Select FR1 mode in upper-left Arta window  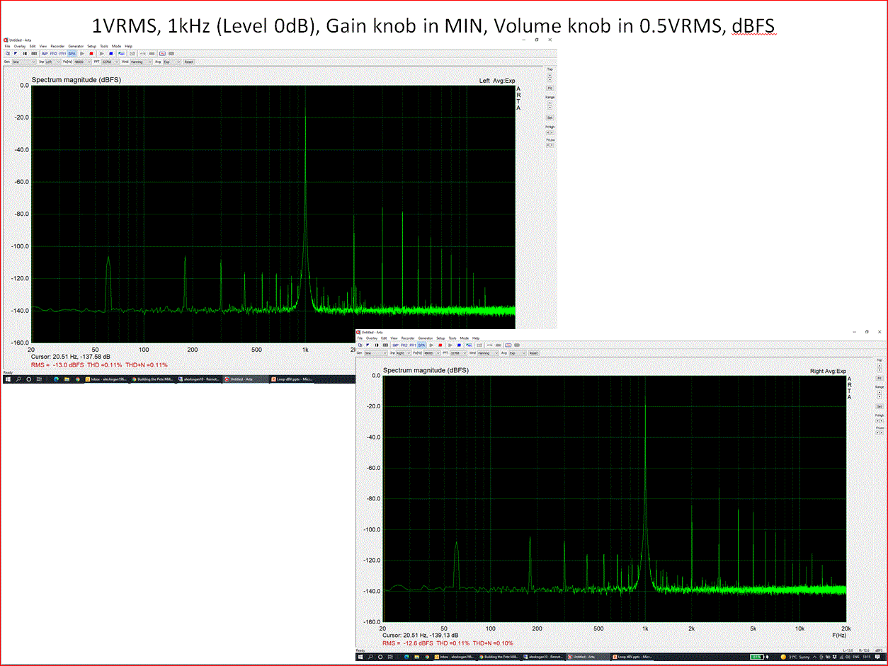click(x=62, y=53)
